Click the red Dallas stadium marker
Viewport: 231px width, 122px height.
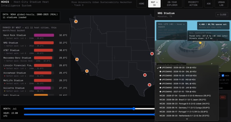145,75
